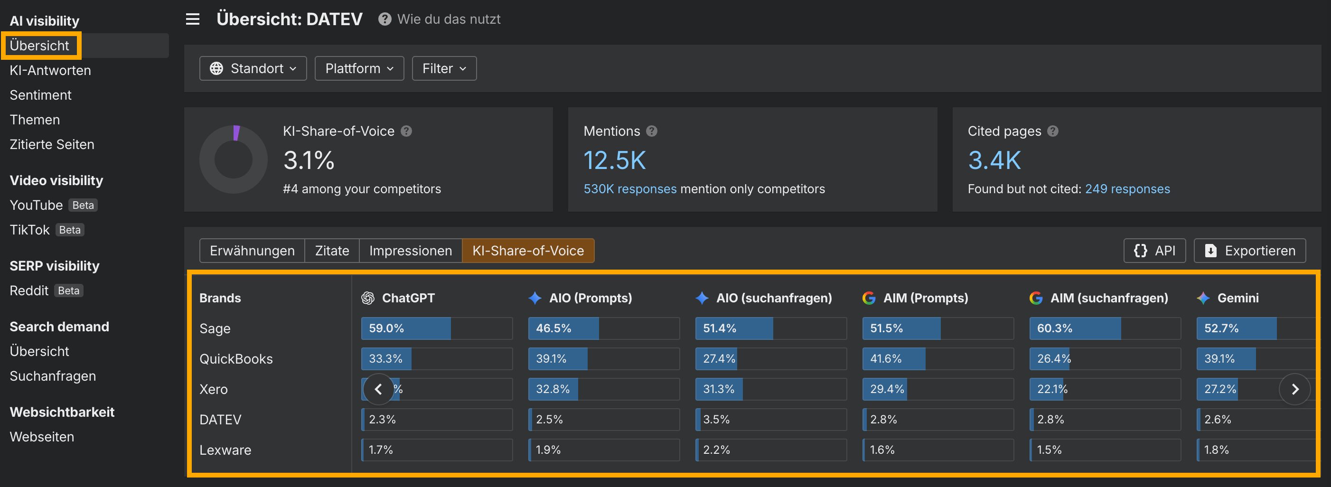Open the Filter dropdown
This screenshot has height=487, width=1331.
tap(444, 69)
